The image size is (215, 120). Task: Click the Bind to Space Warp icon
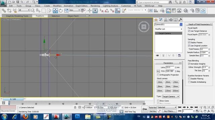15,11
